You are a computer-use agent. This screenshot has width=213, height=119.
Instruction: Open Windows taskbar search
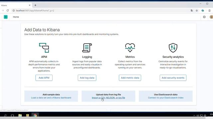(x=5, y=115)
